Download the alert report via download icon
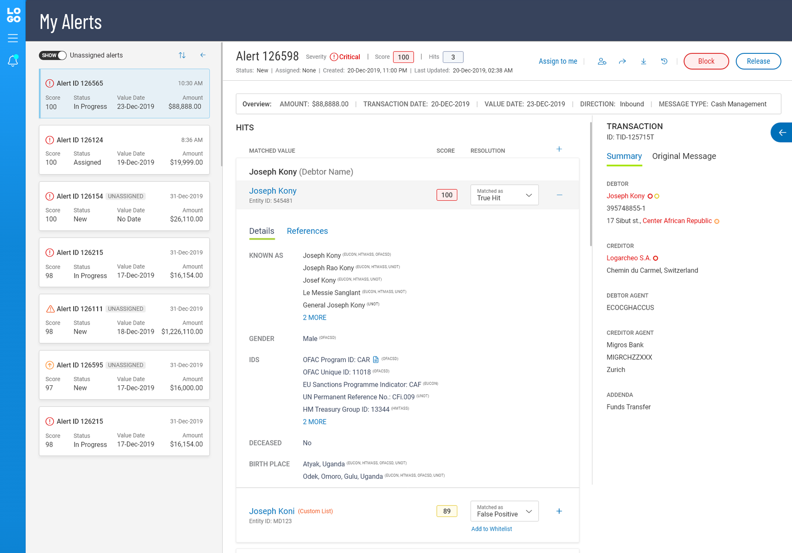 click(x=643, y=61)
